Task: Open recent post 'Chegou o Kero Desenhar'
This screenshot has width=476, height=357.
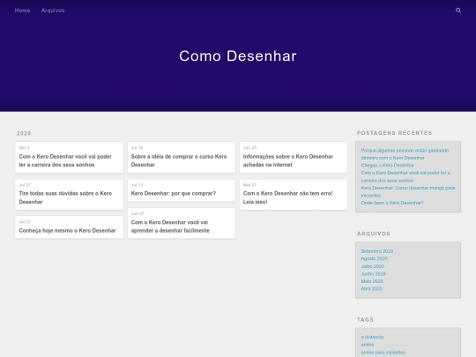Action: (x=387, y=166)
